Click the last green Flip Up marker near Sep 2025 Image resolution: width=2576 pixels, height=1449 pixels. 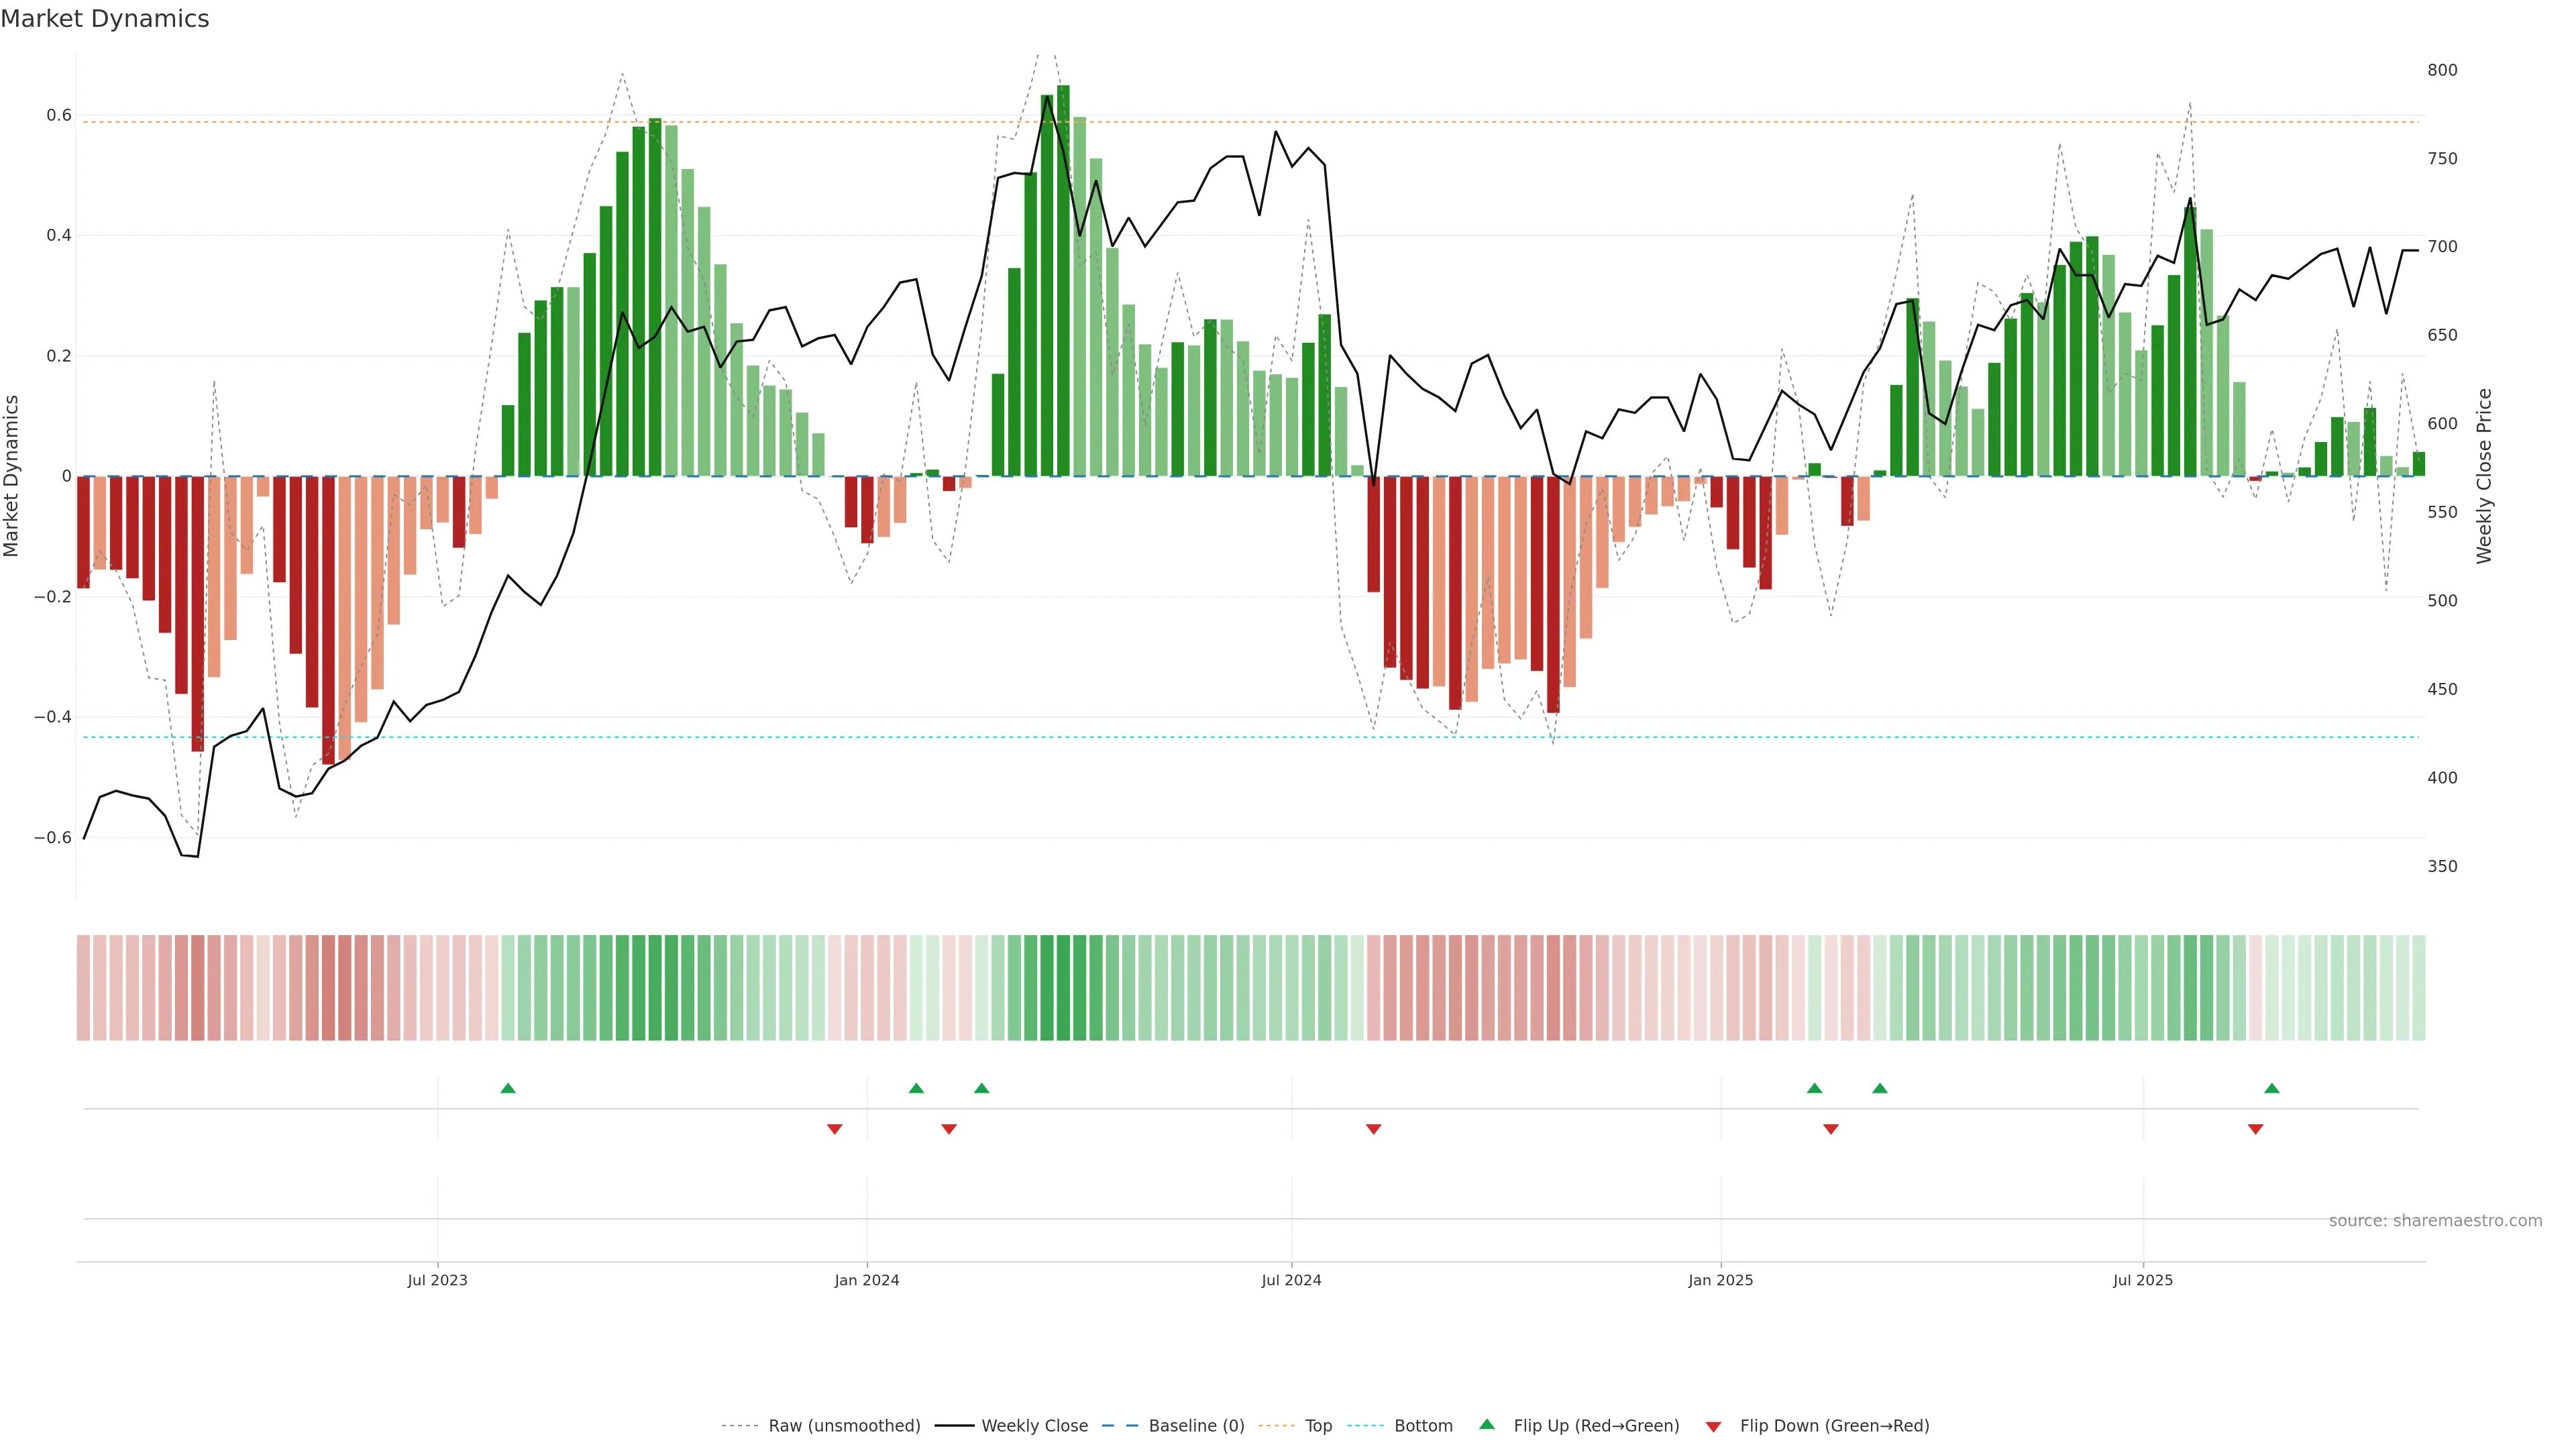[x=2271, y=1088]
